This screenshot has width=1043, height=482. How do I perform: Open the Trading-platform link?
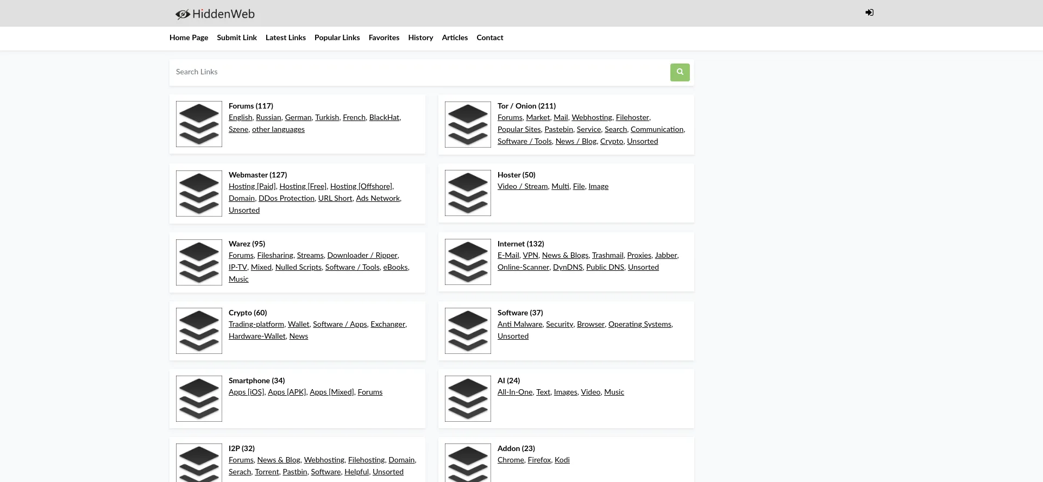pyautogui.click(x=256, y=325)
